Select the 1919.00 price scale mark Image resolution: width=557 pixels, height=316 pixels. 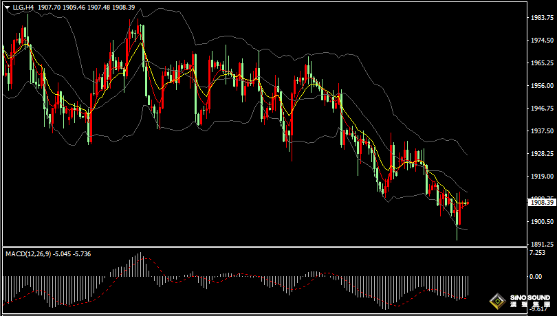(x=540, y=177)
